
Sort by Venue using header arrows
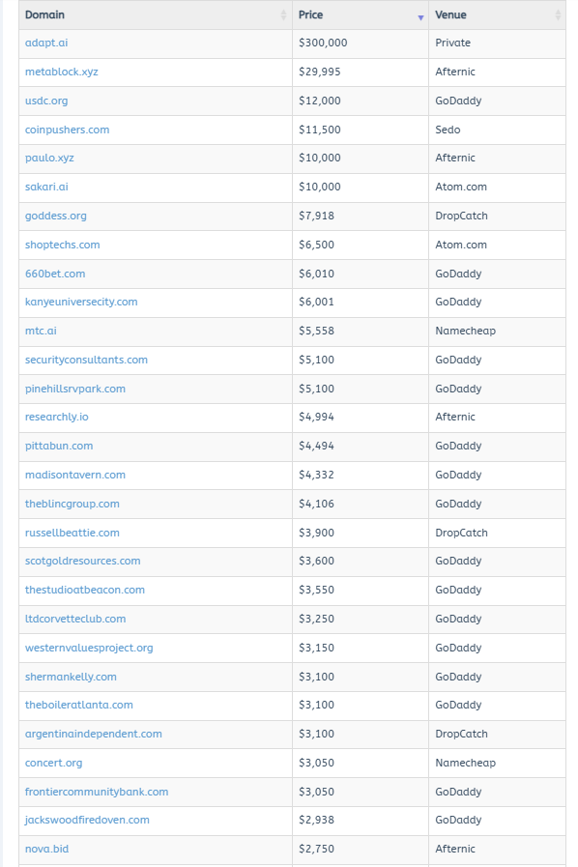(x=558, y=15)
